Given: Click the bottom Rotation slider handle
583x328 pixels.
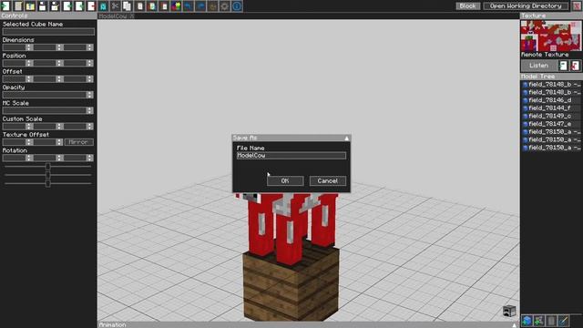Looking at the screenshot, I should pos(48,183).
